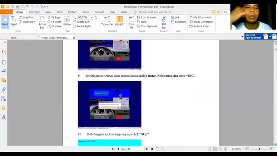Click the Print icon in quick access toolbar
Viewport: 277px width, 156px height.
[x=18, y=7]
